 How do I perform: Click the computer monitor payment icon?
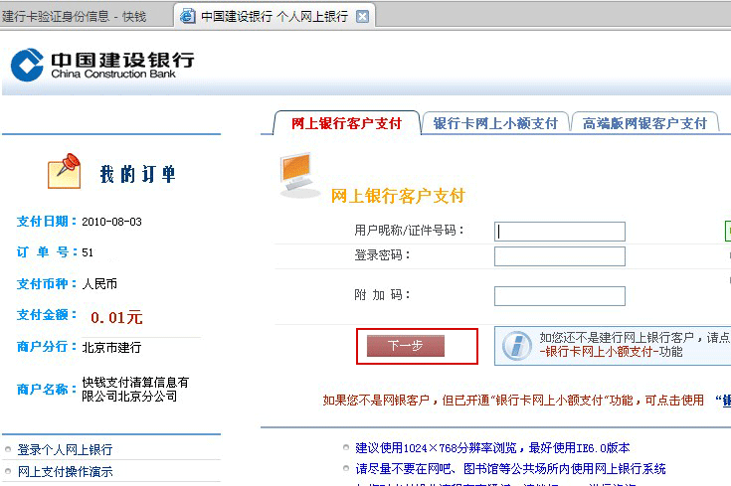(x=298, y=174)
